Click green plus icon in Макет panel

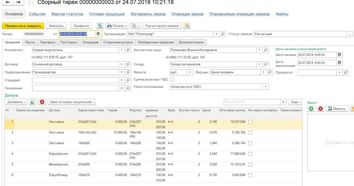click(311, 109)
